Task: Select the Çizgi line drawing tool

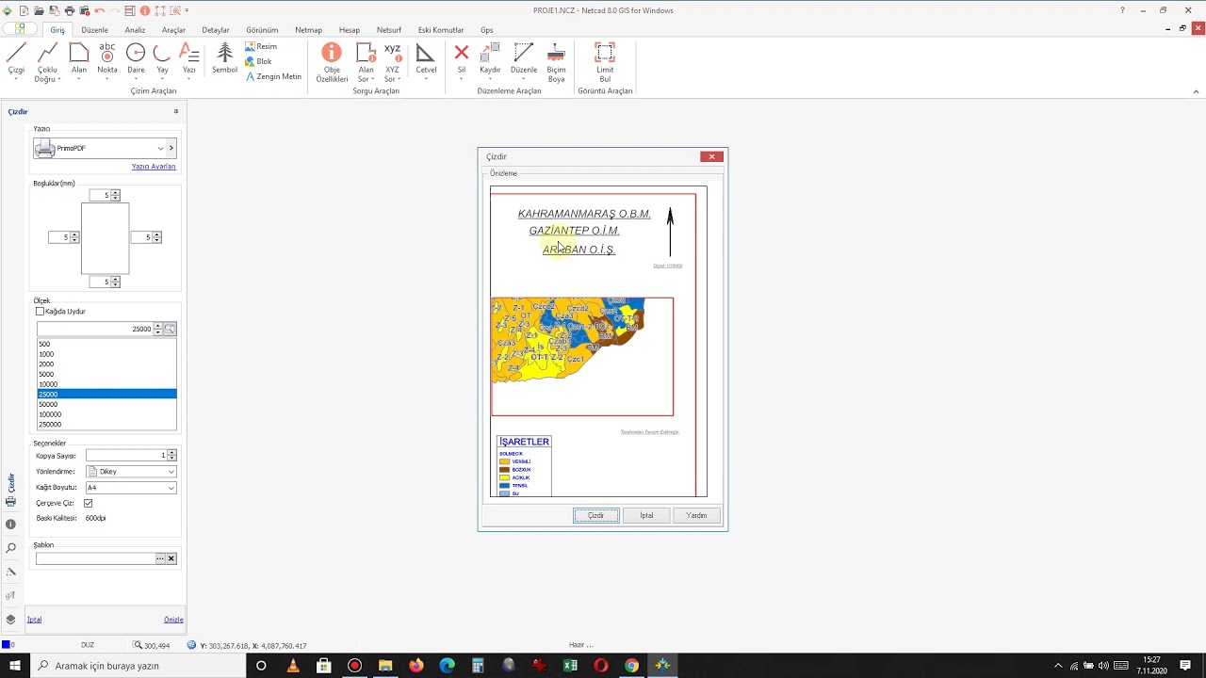Action: [x=16, y=59]
